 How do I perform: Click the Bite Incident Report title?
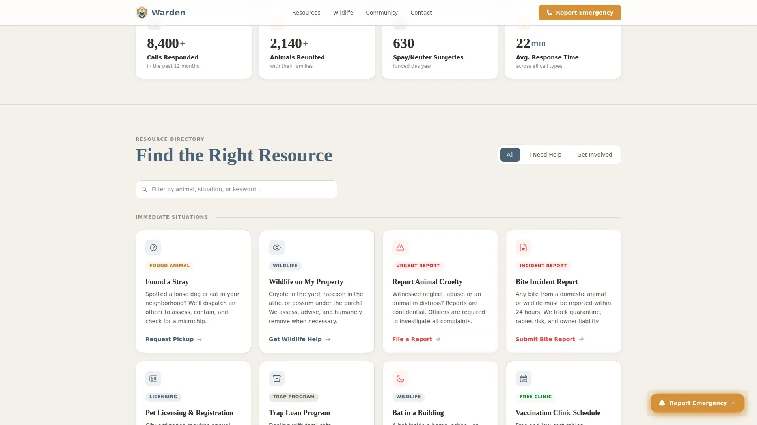(x=547, y=282)
